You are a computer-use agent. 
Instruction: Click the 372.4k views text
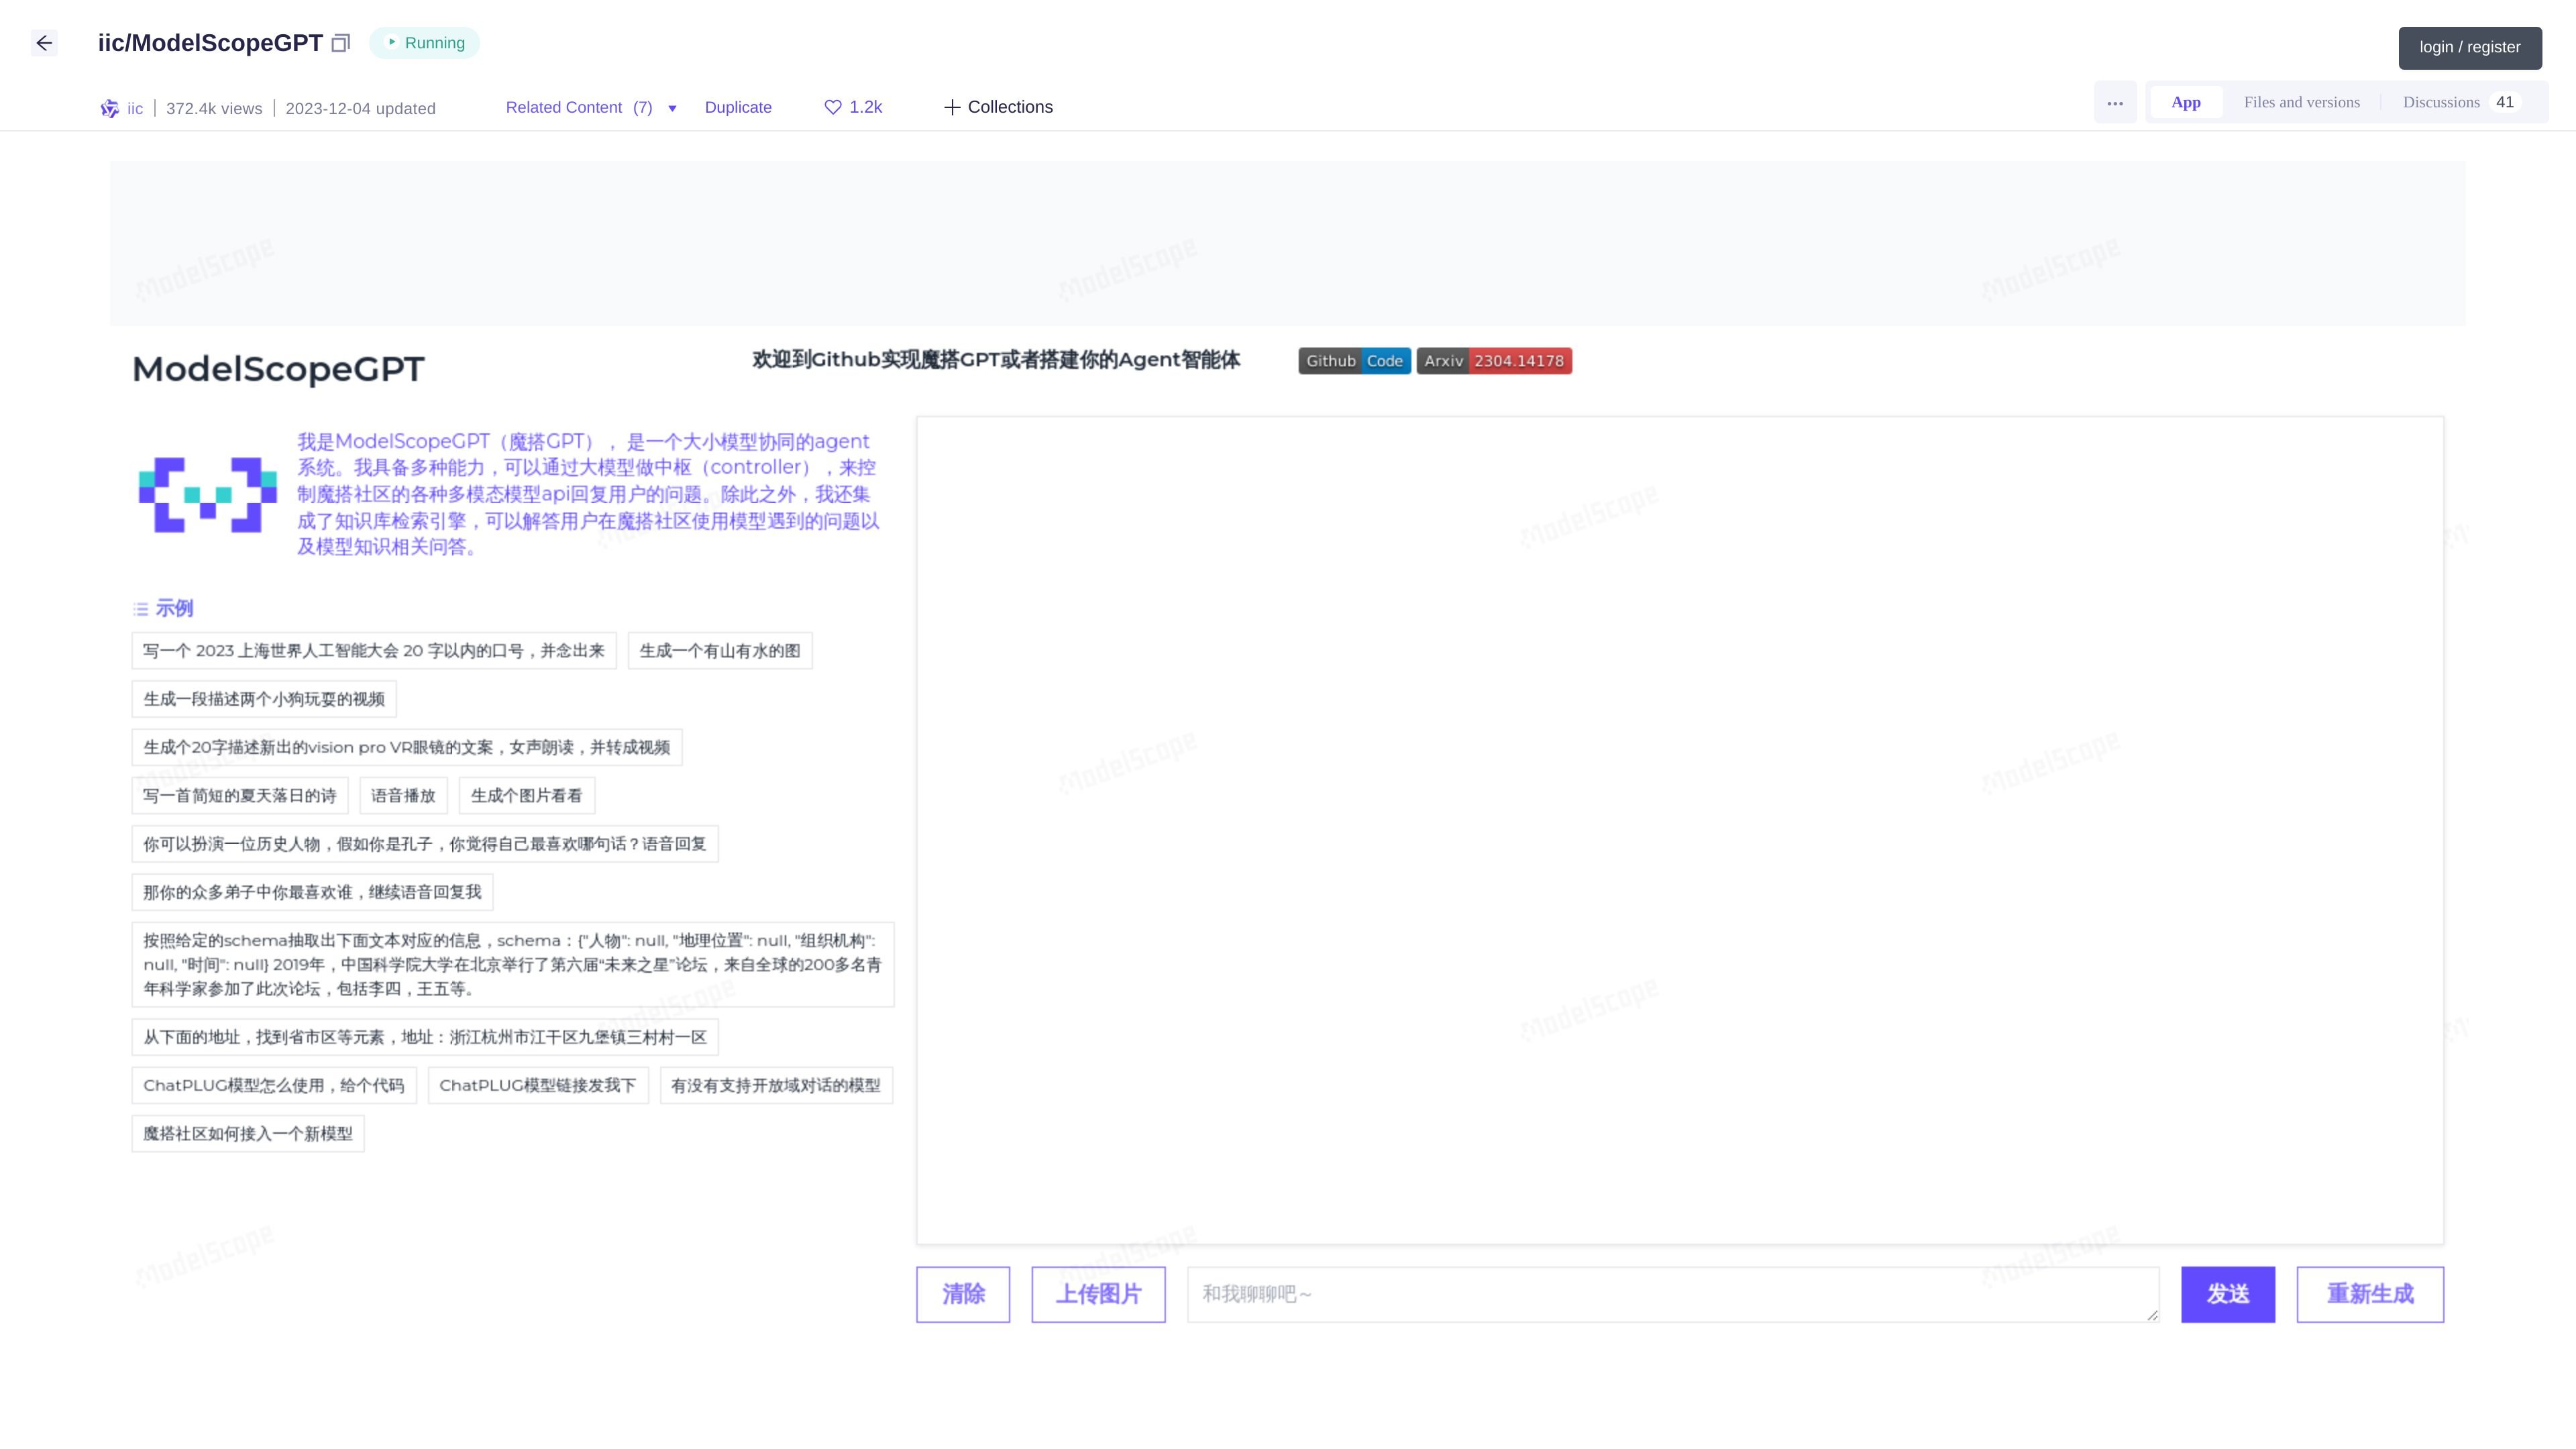coord(214,108)
